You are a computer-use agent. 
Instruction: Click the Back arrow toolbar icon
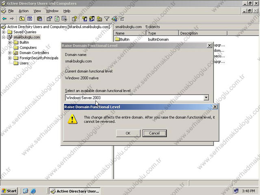pyautogui.click(x=4, y=19)
